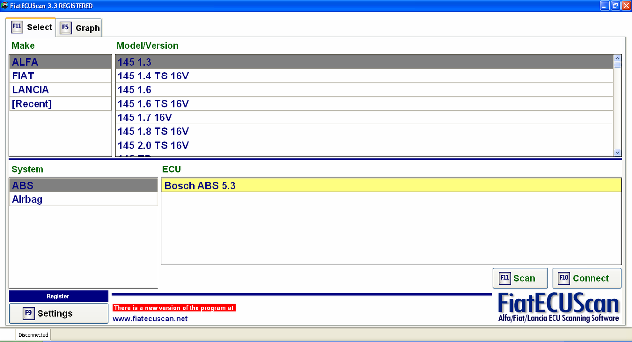The image size is (632, 342).
Task: Click the Disconnected status indicator
Action: click(x=34, y=335)
